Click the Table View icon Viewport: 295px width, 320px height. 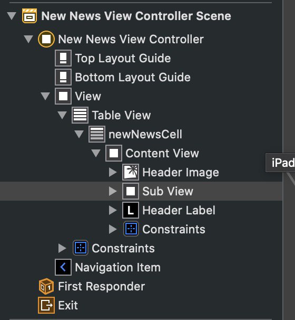coord(80,115)
